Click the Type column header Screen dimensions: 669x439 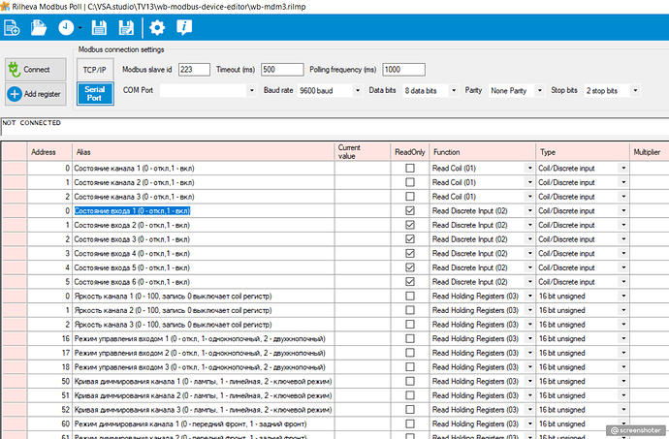click(x=583, y=152)
